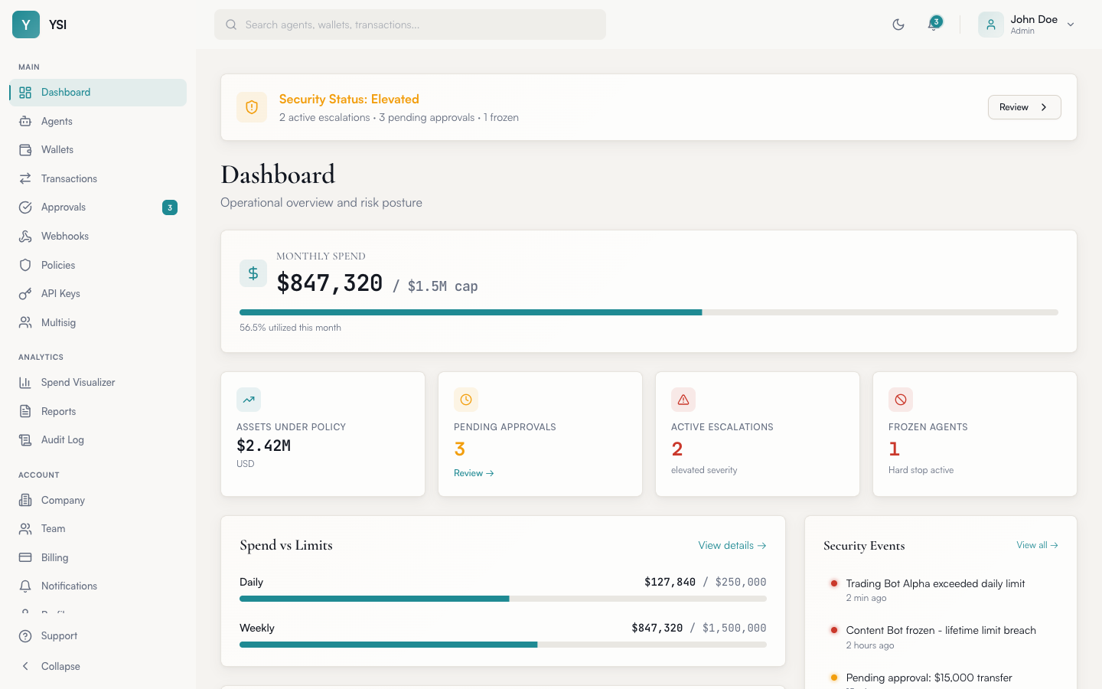1102x689 pixels.
Task: Open View details for Spend vs Limits
Action: 732,545
